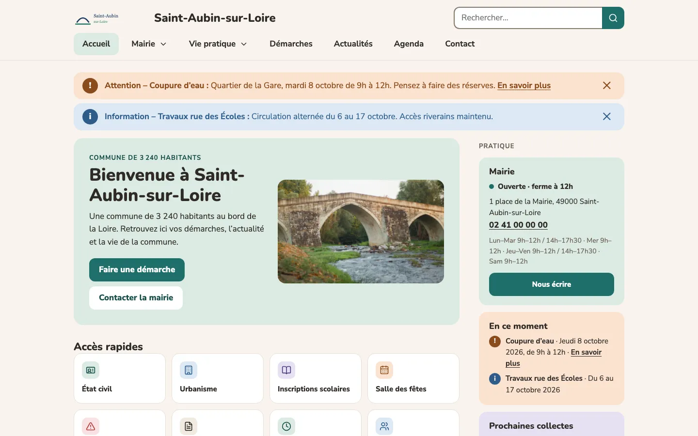Click the 'Accès rapides' heading
This screenshot has width=698, height=436.
coord(108,347)
